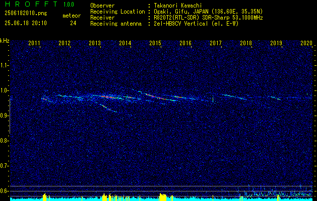
Task: Select the 2018 time axis label
Action: [246, 43]
